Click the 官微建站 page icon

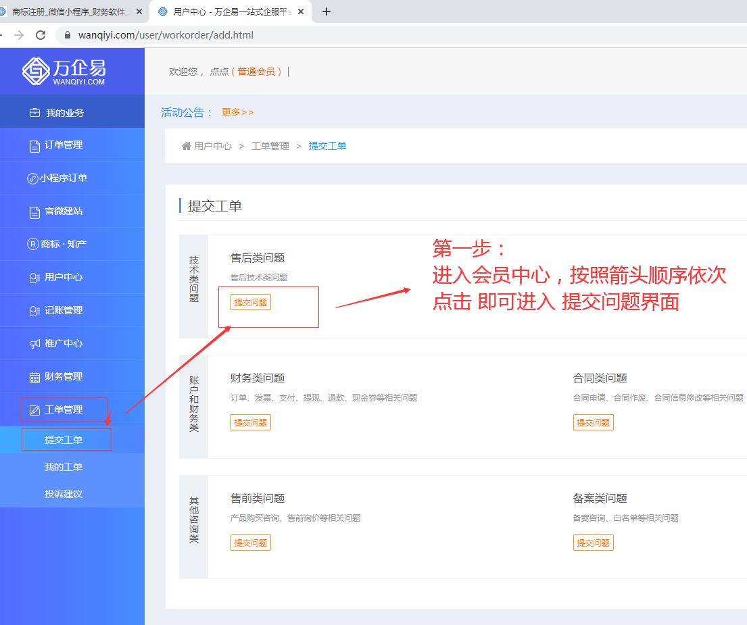point(34,212)
